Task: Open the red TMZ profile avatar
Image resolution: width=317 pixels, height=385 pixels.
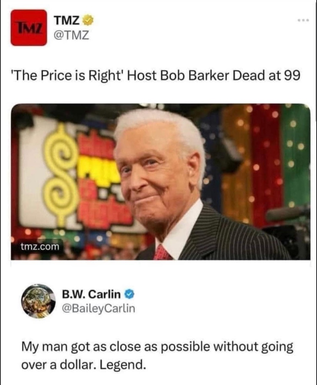Action: point(29,27)
